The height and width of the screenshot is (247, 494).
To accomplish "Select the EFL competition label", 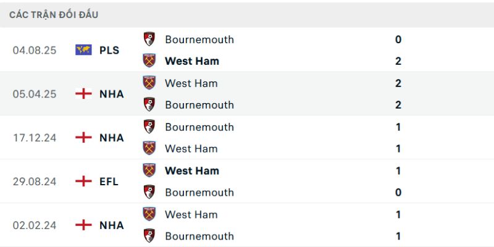I will pyautogui.click(x=109, y=182).
